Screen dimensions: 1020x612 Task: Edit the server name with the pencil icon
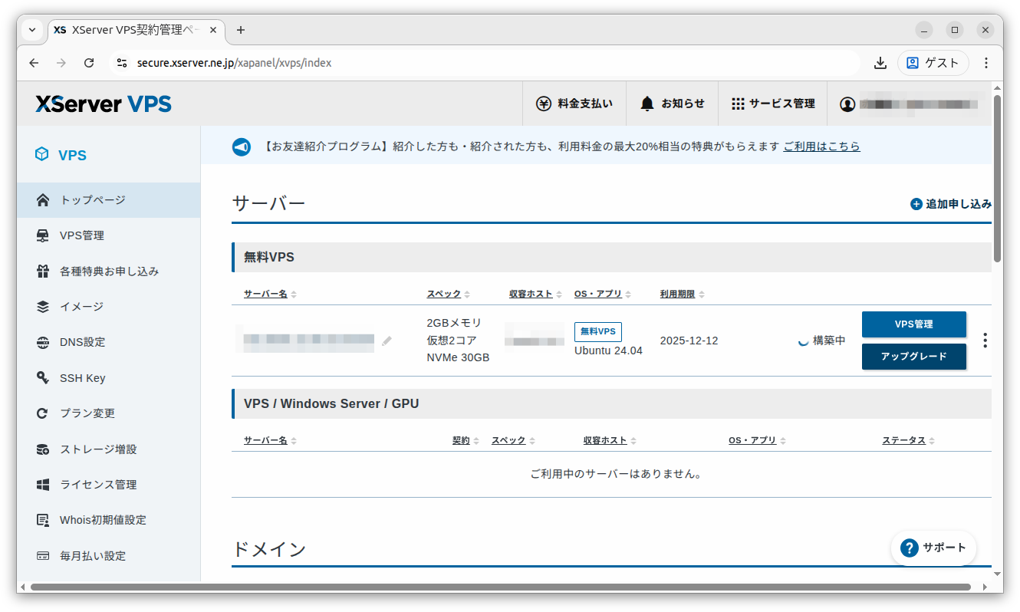pos(387,341)
